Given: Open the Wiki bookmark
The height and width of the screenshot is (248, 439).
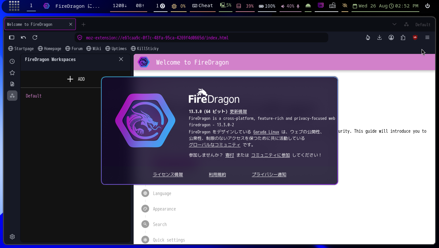Looking at the screenshot, I should coord(94,48).
